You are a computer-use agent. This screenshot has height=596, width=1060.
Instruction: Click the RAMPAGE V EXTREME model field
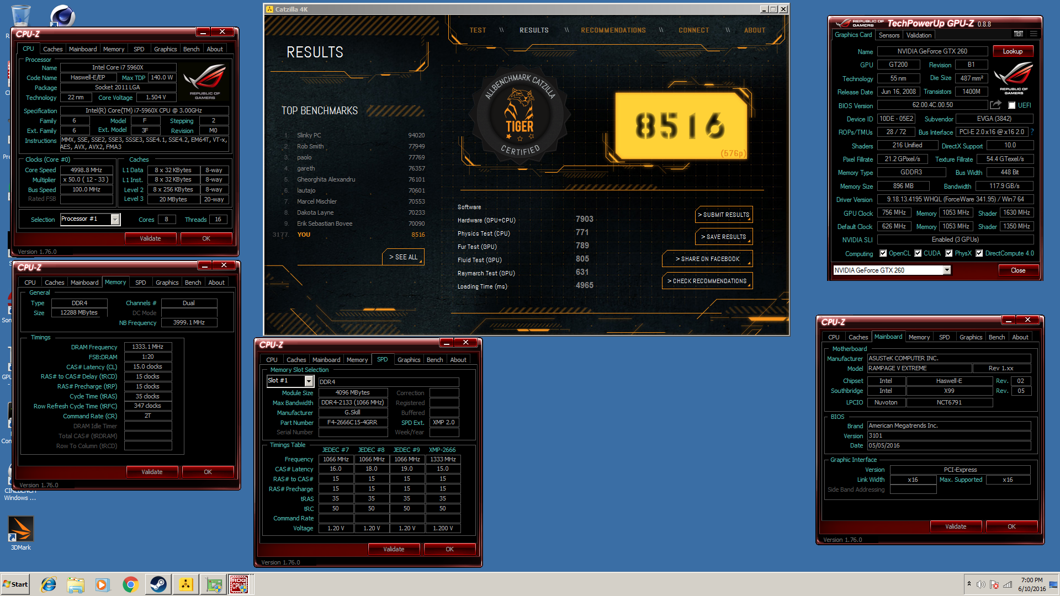(x=919, y=368)
